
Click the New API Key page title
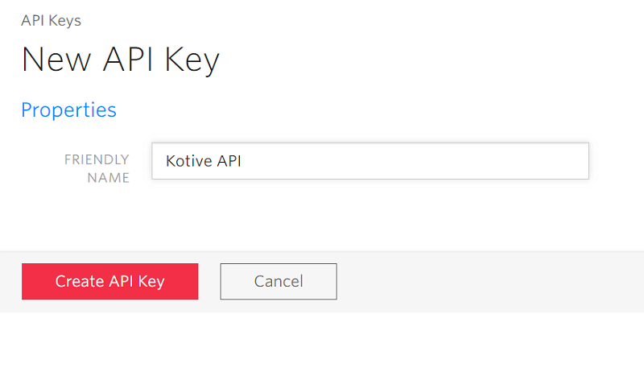tap(120, 60)
